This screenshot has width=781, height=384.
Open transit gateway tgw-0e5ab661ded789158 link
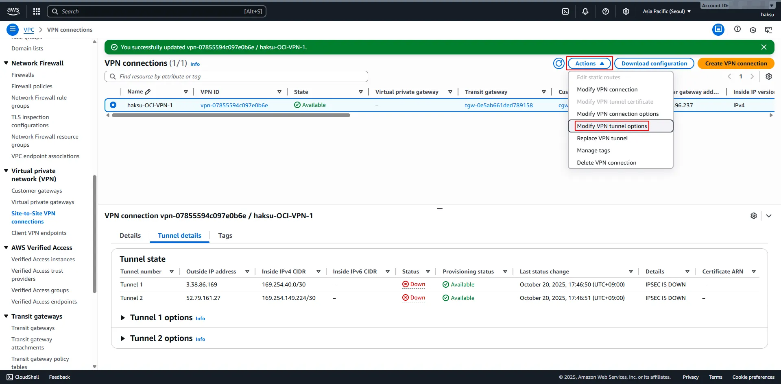coord(499,105)
